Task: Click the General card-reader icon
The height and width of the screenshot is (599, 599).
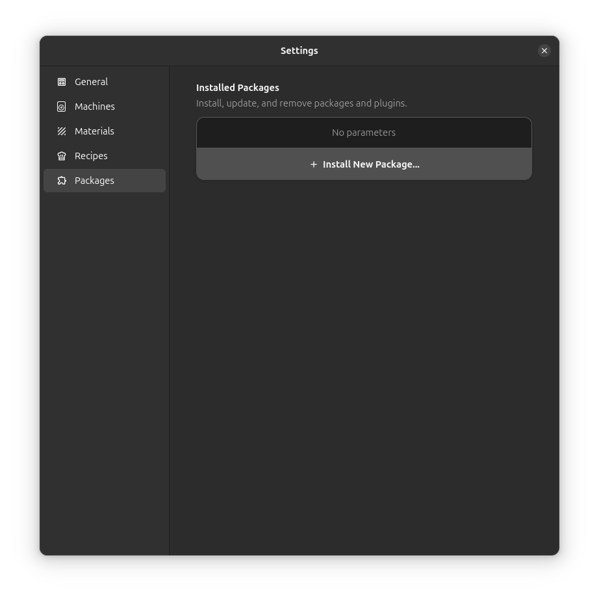Action: 62,82
